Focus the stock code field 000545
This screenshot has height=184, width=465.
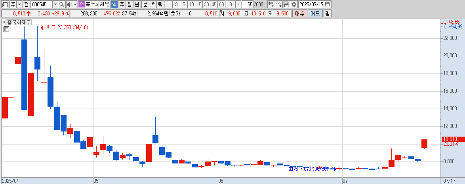[42, 4]
